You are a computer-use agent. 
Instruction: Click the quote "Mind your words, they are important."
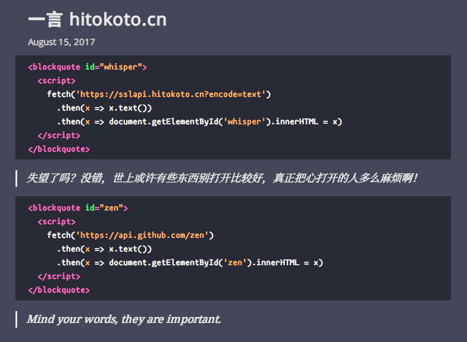click(x=124, y=319)
